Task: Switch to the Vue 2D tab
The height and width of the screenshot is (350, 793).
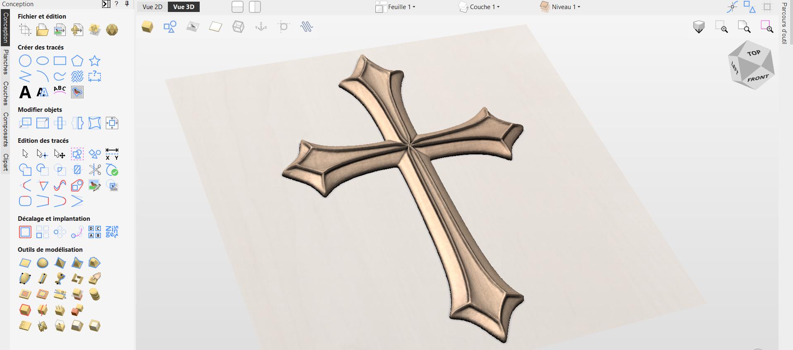Action: (153, 7)
